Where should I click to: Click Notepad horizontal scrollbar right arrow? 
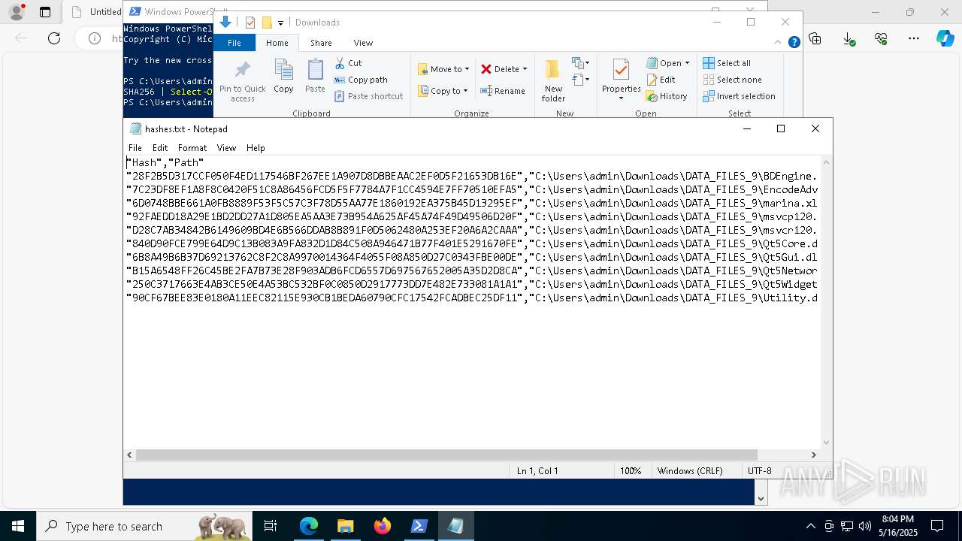click(813, 455)
